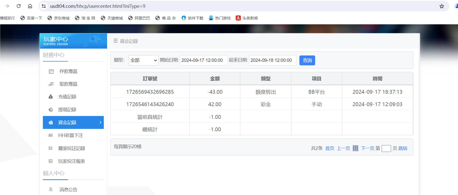Expand the 資金記錄 sidebar chevron arrow
458x195 pixels.
tap(100, 122)
